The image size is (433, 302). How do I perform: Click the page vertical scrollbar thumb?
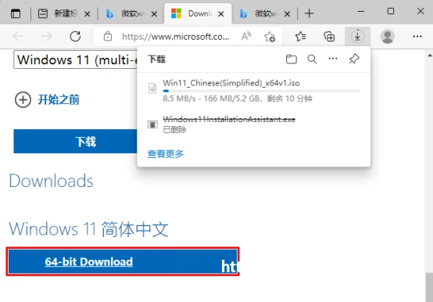pos(429,287)
